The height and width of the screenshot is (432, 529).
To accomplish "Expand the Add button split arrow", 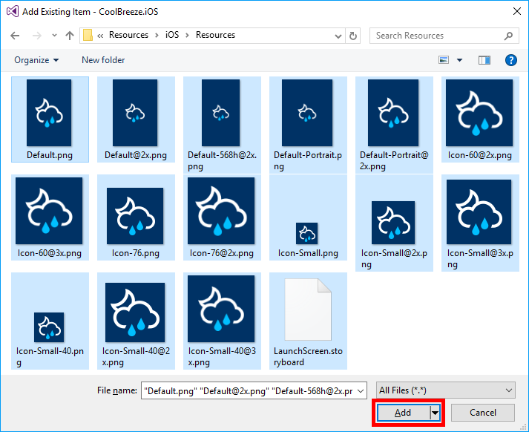I will [436, 413].
